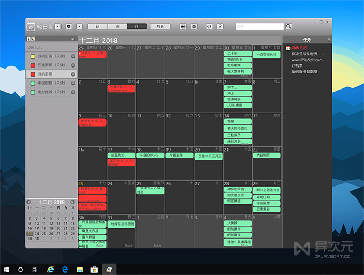Click inside the search input field
Screen dimensions: 364x275
[259, 26]
